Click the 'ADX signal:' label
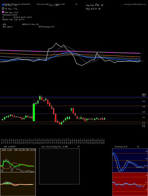 [x=7, y=27]
